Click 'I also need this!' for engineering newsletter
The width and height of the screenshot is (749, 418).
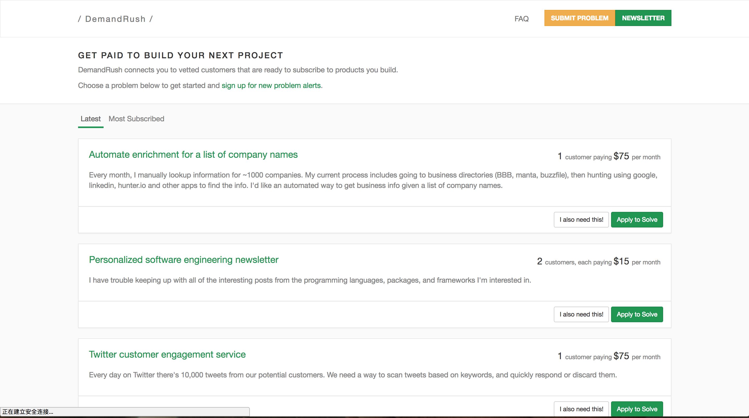[581, 314]
